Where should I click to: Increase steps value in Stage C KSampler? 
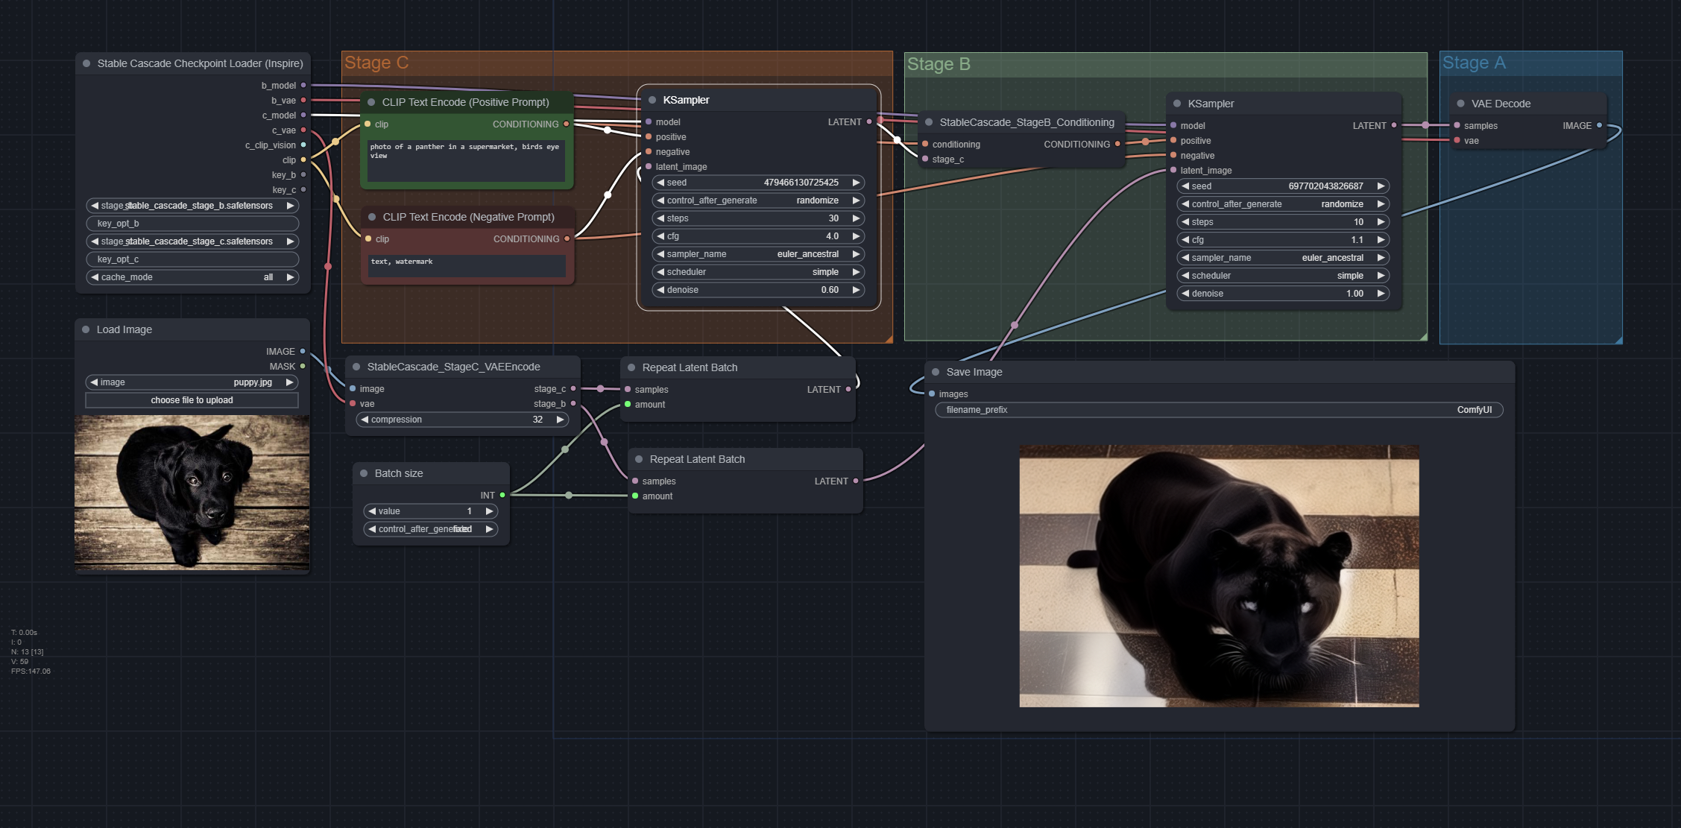click(x=857, y=218)
